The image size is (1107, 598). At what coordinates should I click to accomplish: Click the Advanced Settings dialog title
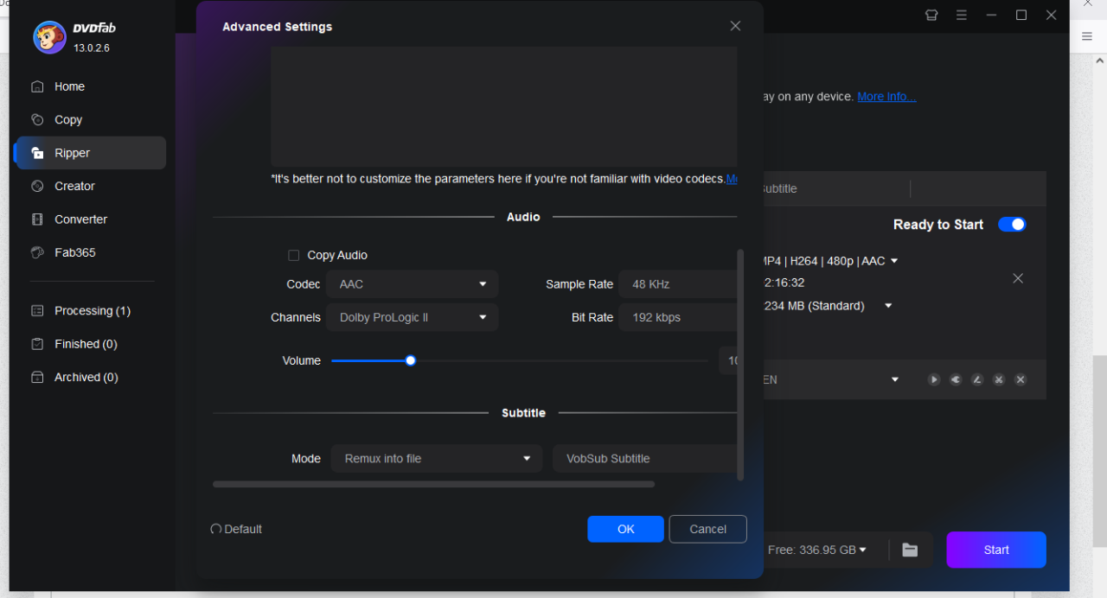[x=277, y=27]
